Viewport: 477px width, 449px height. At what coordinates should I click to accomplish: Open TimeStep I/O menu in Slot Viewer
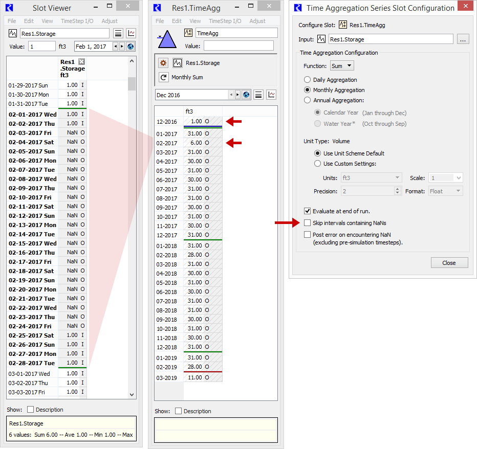tap(77, 21)
